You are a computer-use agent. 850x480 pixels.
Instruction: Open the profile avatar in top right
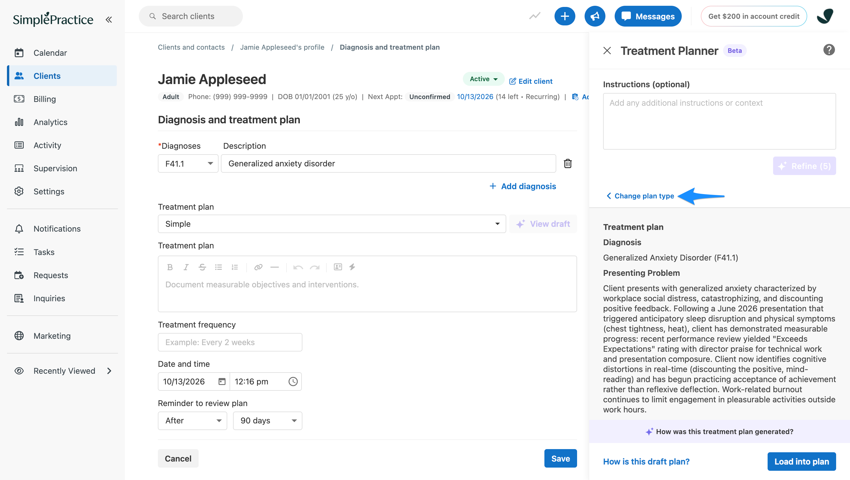(825, 16)
